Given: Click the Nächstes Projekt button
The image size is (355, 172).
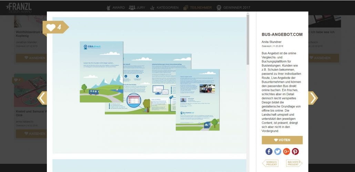Looking at the screenshot, I should pos(294,163).
